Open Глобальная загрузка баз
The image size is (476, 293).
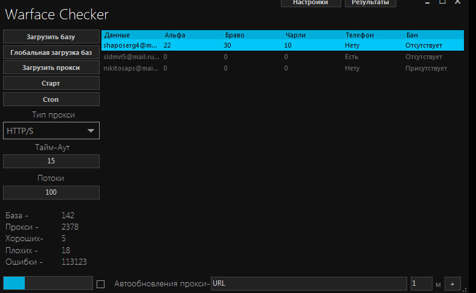[x=51, y=52]
